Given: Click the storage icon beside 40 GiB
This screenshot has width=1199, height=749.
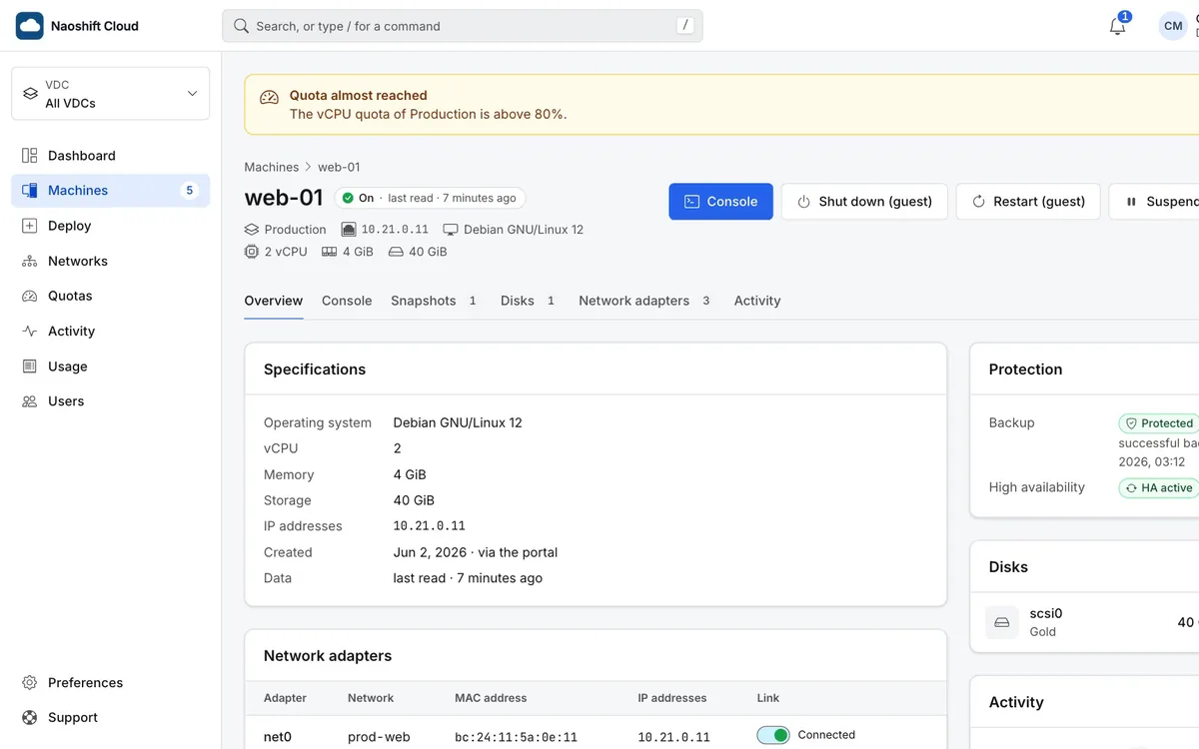Looking at the screenshot, I should [x=396, y=252].
